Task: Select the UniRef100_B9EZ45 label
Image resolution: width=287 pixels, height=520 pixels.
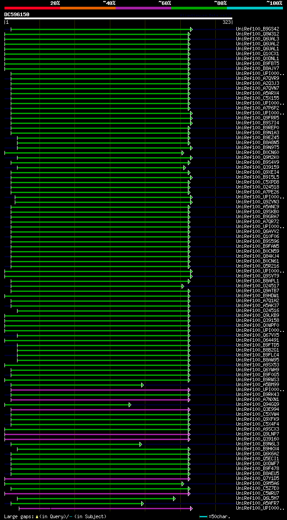Action: [x=257, y=137]
